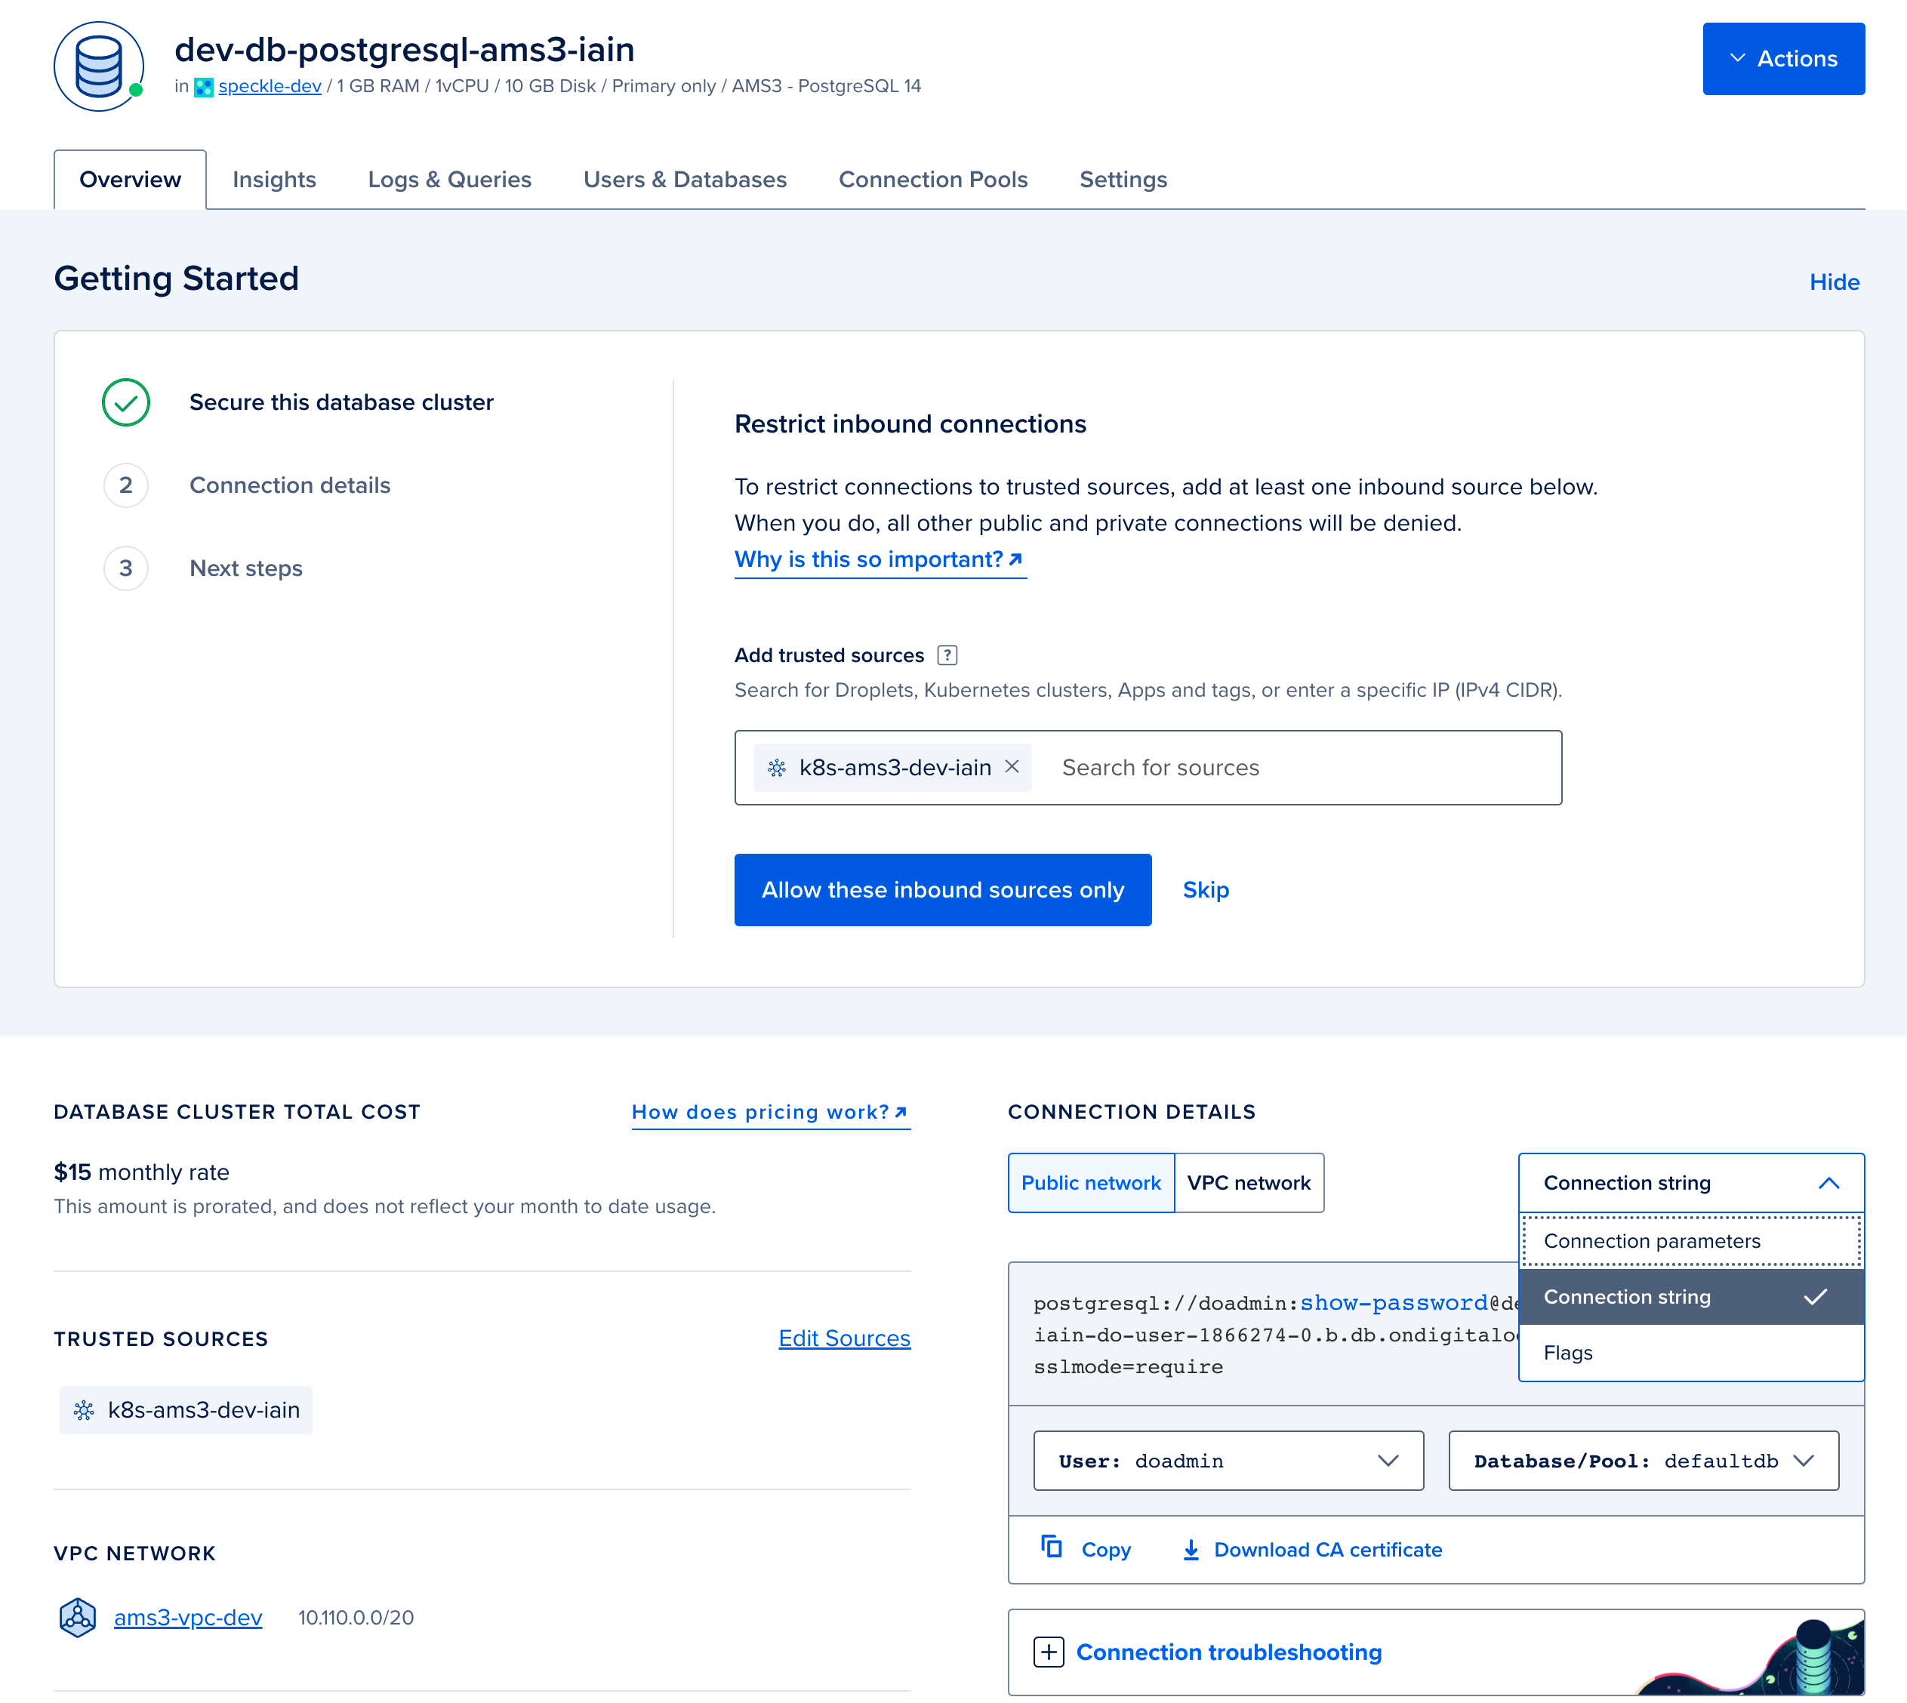The image size is (1907, 1703).
Task: Select Public network toggle
Action: click(x=1090, y=1183)
